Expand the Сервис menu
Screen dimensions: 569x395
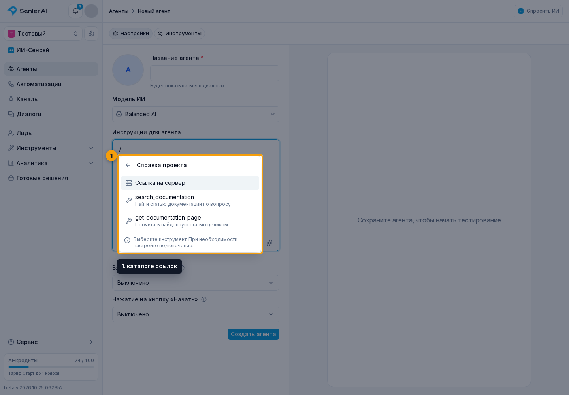click(51, 342)
